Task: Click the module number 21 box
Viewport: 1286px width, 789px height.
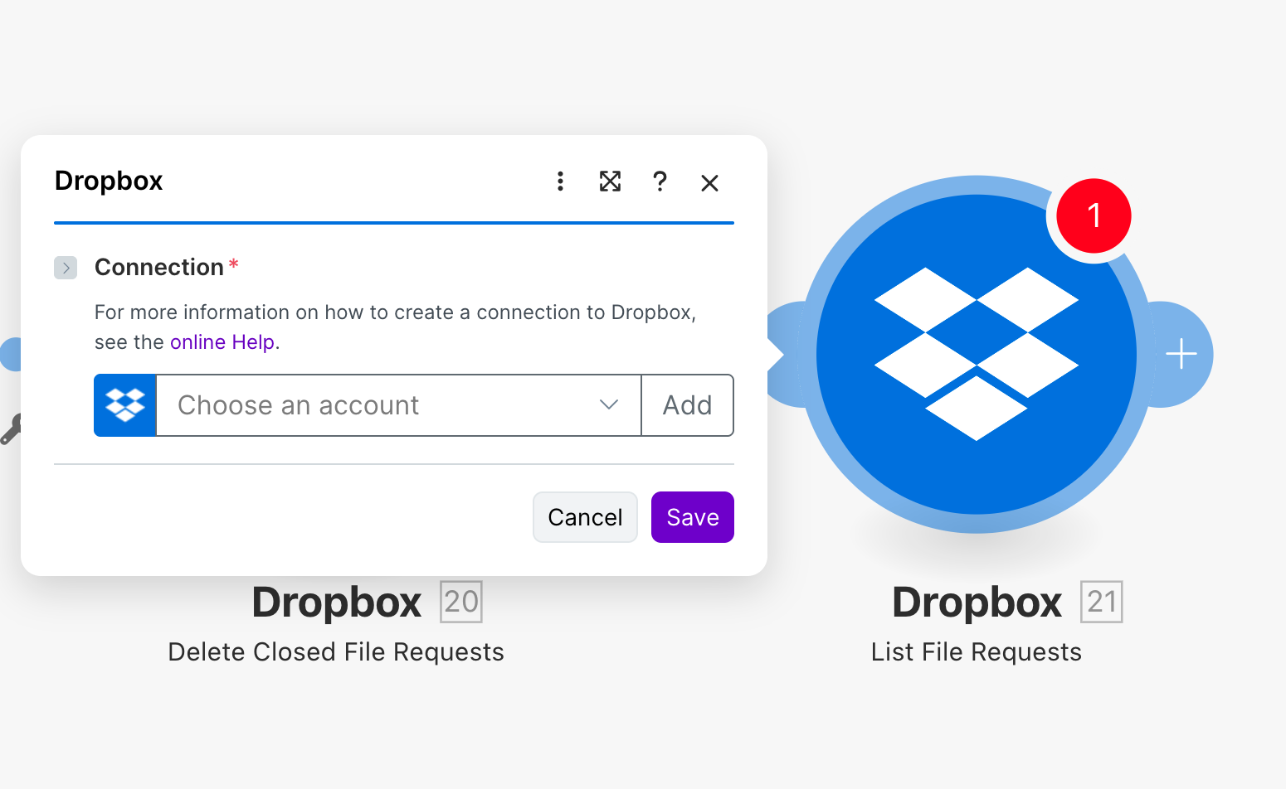Action: coord(1102,602)
